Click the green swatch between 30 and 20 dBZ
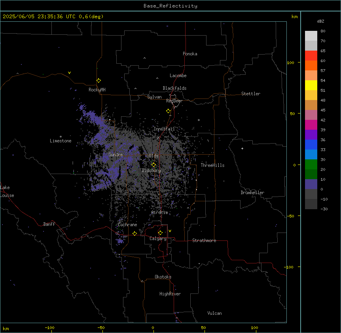This screenshot has width=341, height=333. 311,165
